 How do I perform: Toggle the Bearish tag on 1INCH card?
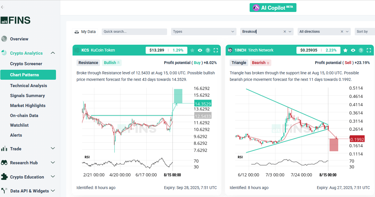click(x=260, y=63)
